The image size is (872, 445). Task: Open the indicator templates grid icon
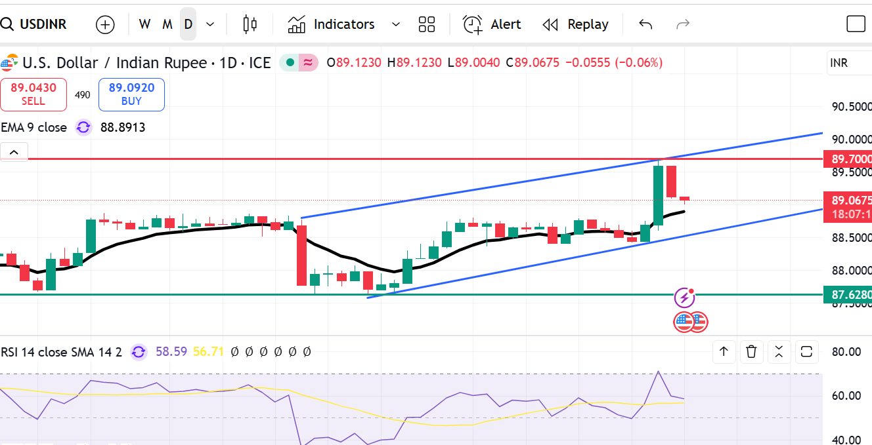coord(427,25)
